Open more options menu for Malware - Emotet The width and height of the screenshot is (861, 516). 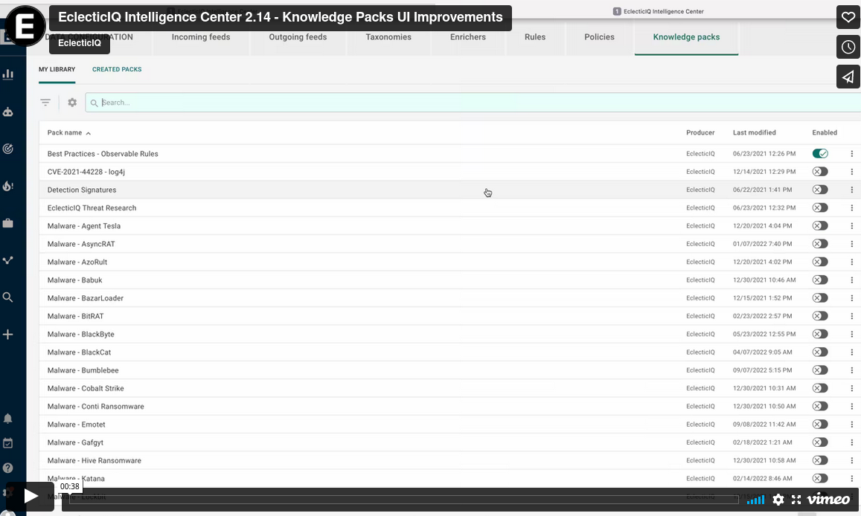pyautogui.click(x=851, y=425)
